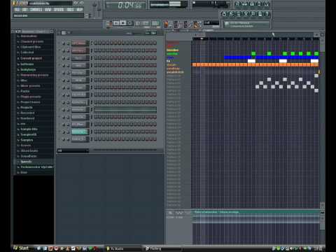Click the long blue clip in playlist

point(272,57)
